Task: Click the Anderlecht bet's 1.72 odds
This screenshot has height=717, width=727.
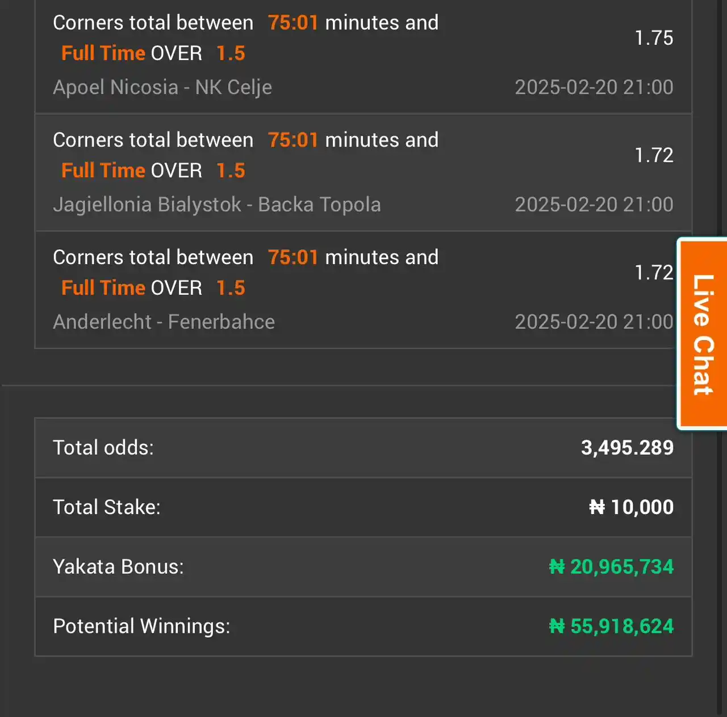Action: (x=654, y=273)
